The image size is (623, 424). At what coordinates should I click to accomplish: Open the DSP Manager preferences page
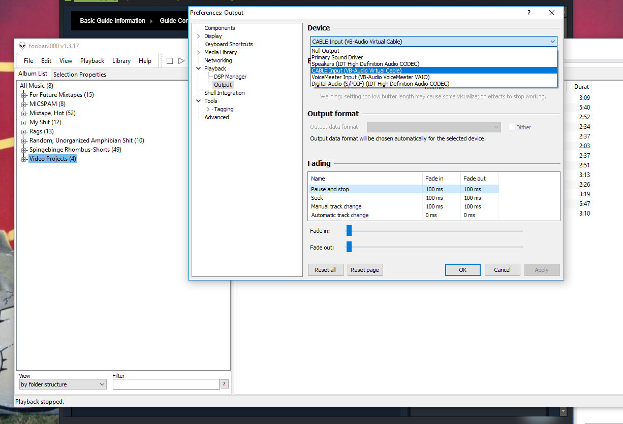[230, 77]
